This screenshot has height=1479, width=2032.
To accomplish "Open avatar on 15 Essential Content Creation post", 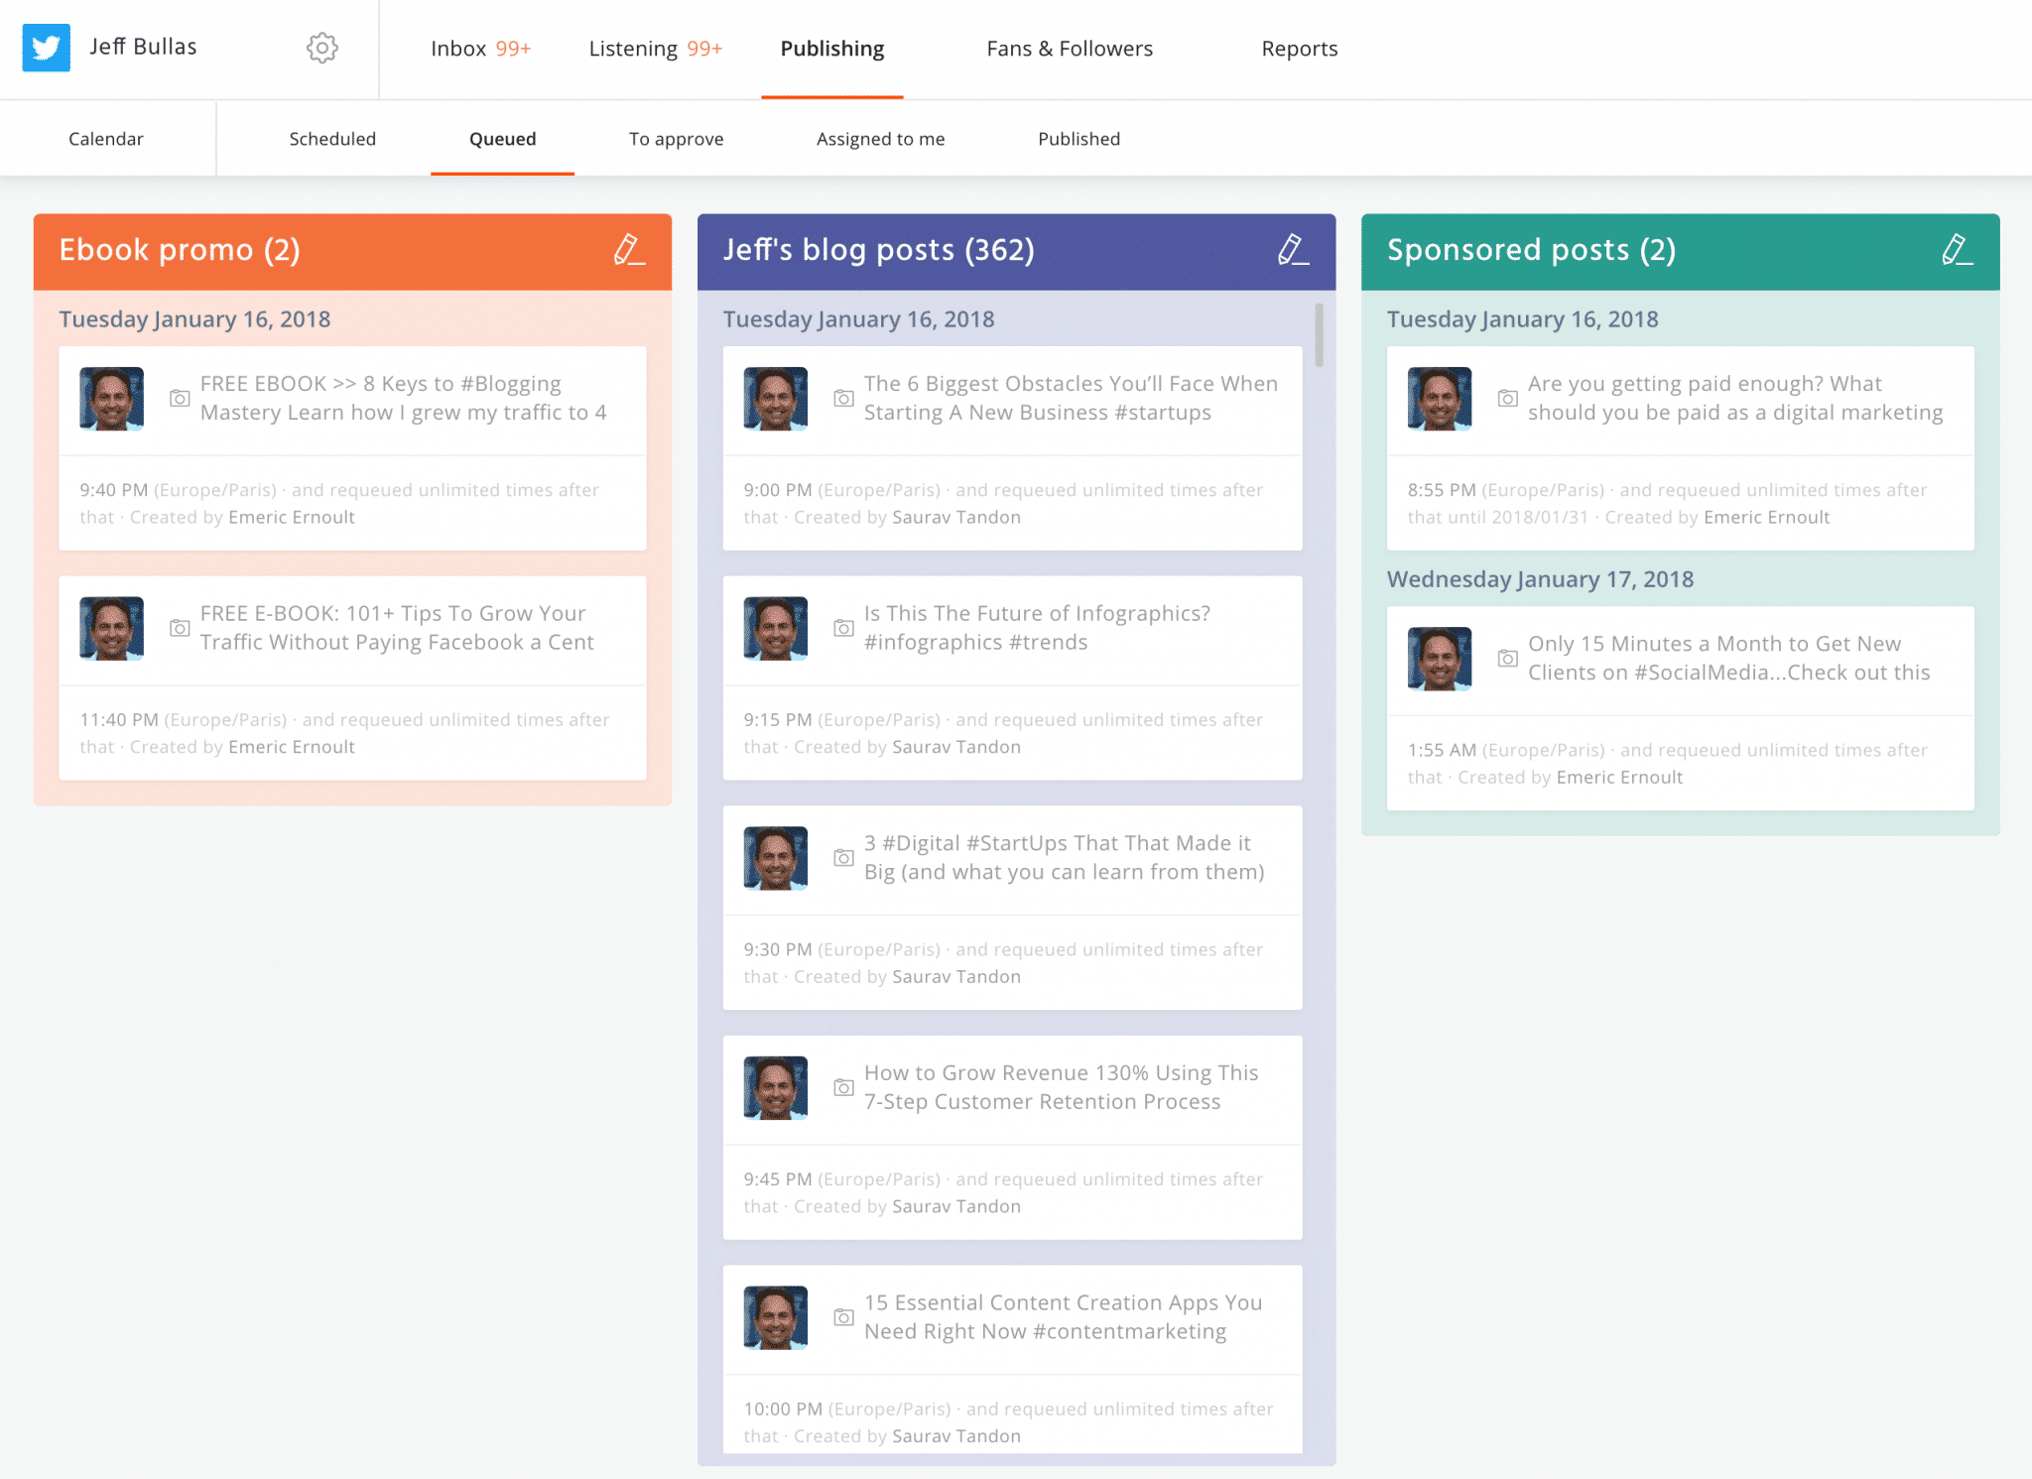I will click(775, 1317).
